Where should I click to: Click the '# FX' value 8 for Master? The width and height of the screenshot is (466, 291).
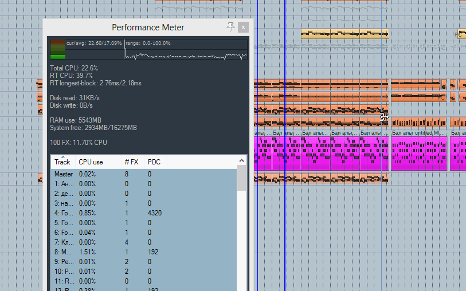[x=127, y=174]
